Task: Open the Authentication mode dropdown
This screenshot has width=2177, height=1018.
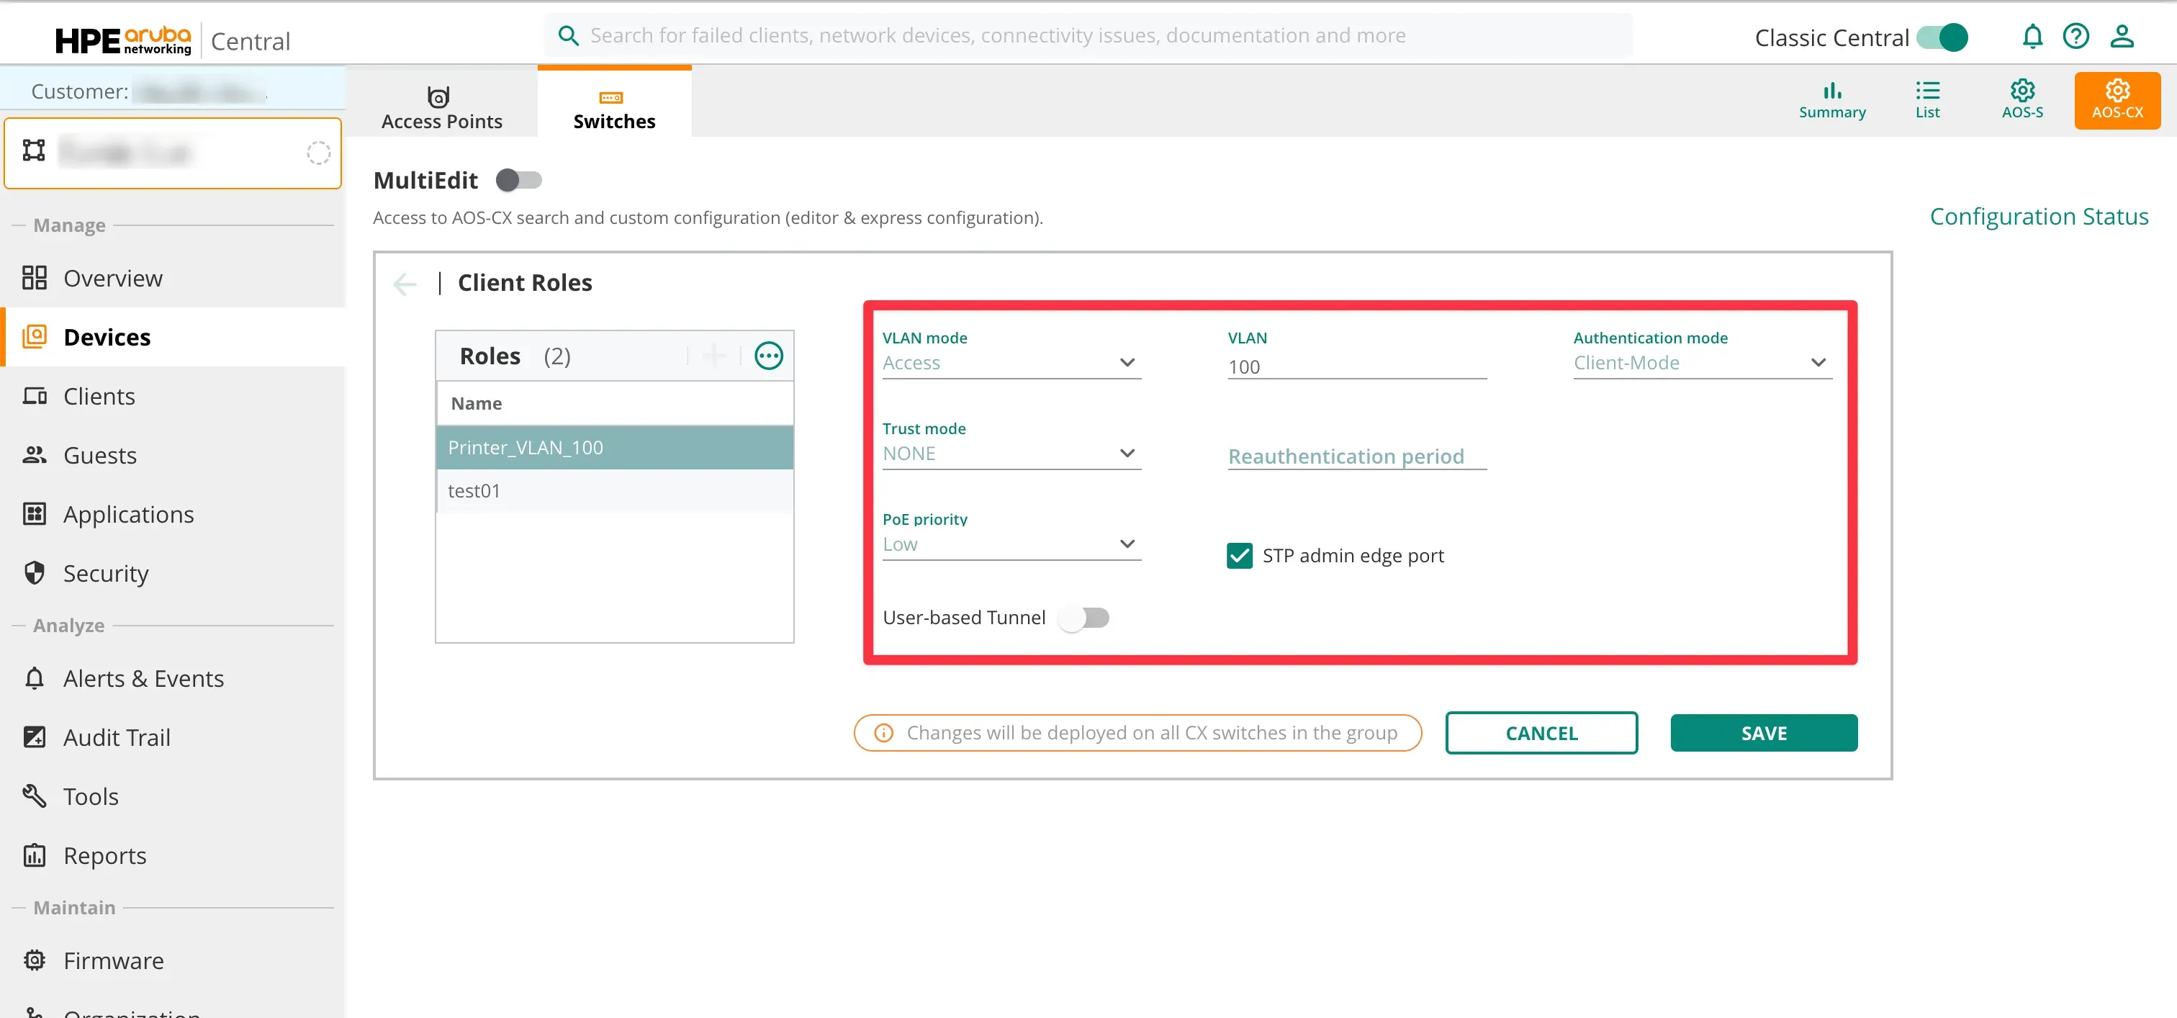Action: click(x=1701, y=362)
